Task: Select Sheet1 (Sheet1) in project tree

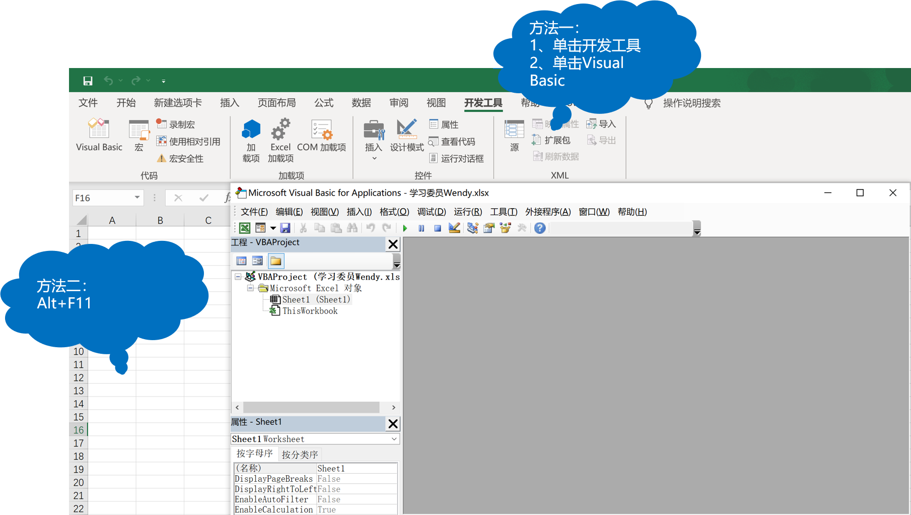Action: pos(316,299)
